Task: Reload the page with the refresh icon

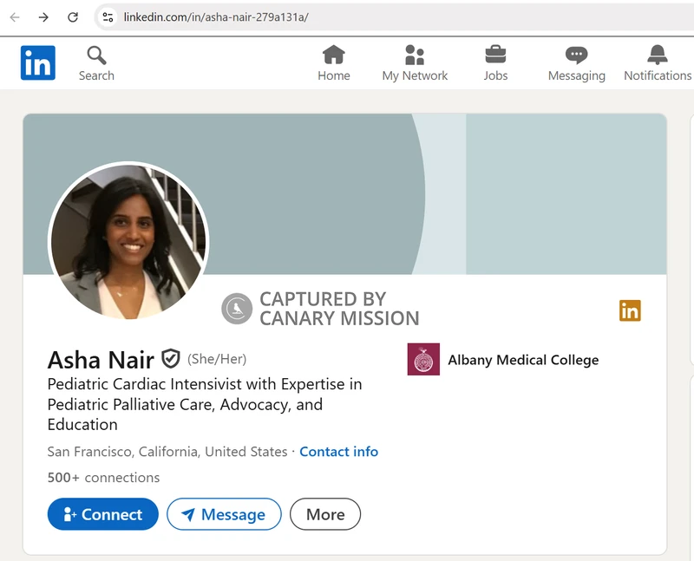Action: pos(73,17)
